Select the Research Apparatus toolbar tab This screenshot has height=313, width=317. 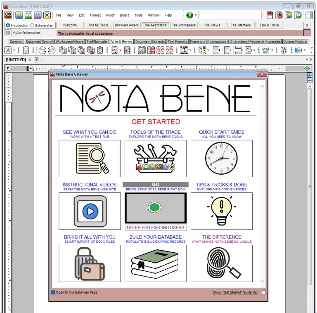265,41
